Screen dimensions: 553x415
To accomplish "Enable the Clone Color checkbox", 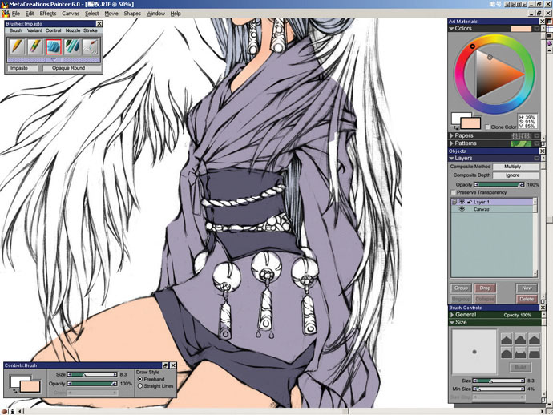I will [x=487, y=127].
